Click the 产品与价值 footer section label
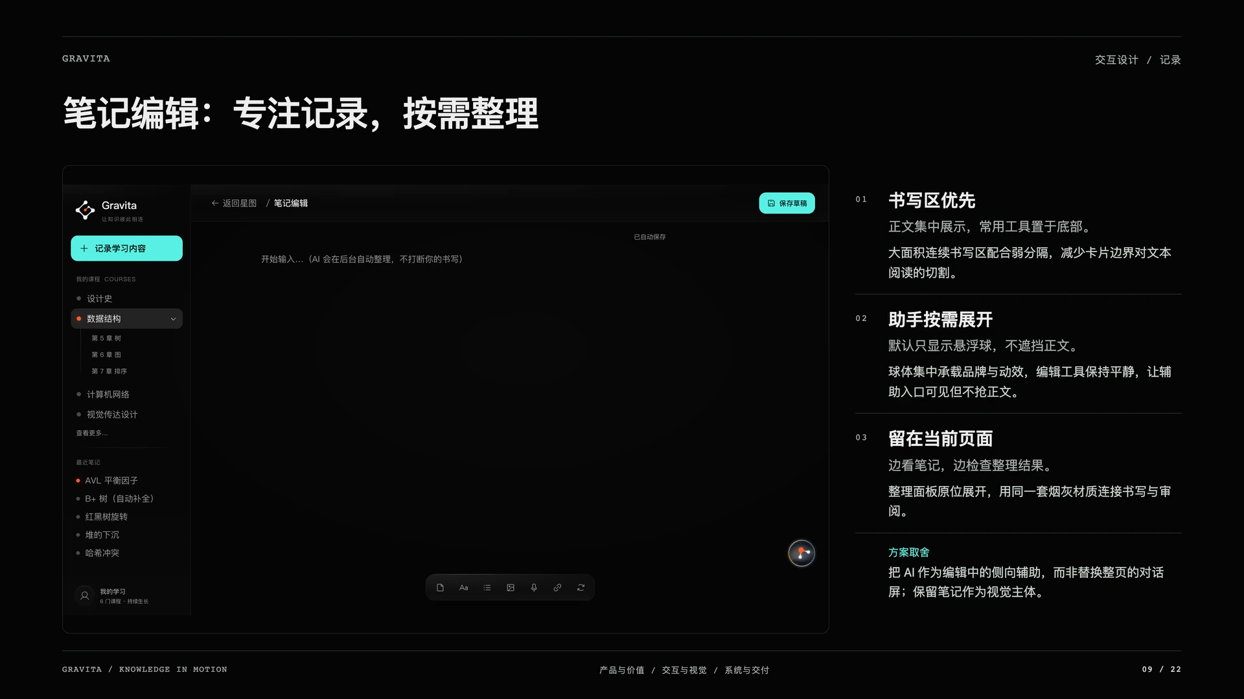Screen dimensions: 1244x699 click(x=622, y=670)
